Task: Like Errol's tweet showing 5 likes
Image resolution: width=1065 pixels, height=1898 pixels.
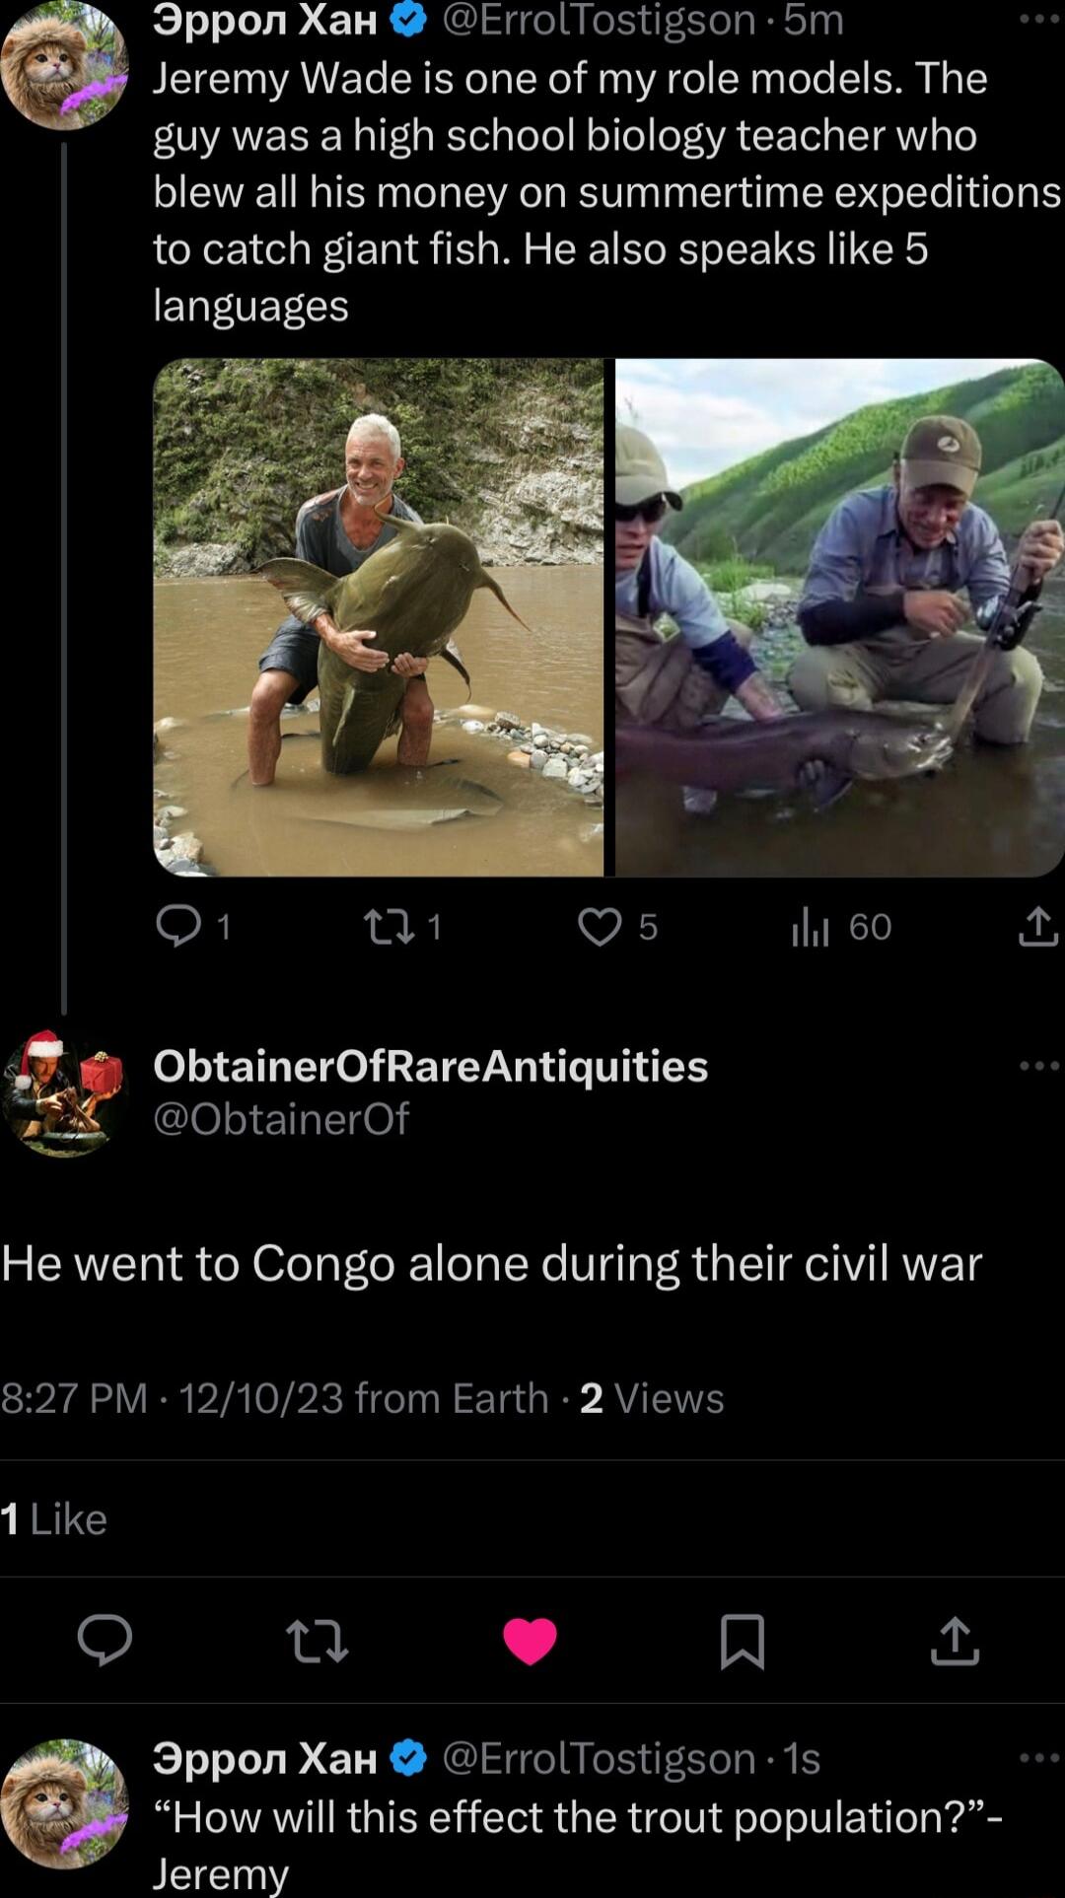Action: 603,925
